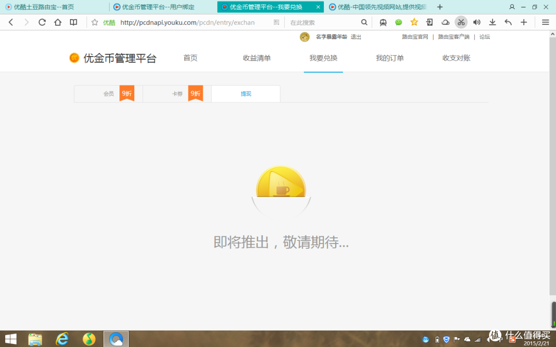
Task: Open reading mode book icon
Action: pos(74,22)
